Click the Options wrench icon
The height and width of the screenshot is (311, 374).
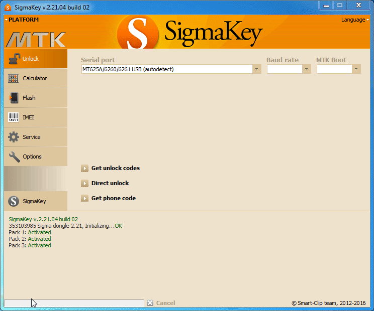click(14, 157)
